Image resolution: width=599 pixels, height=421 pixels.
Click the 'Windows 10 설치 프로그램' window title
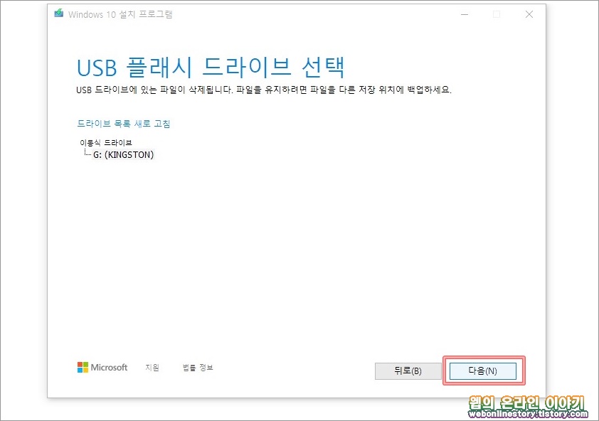point(120,14)
